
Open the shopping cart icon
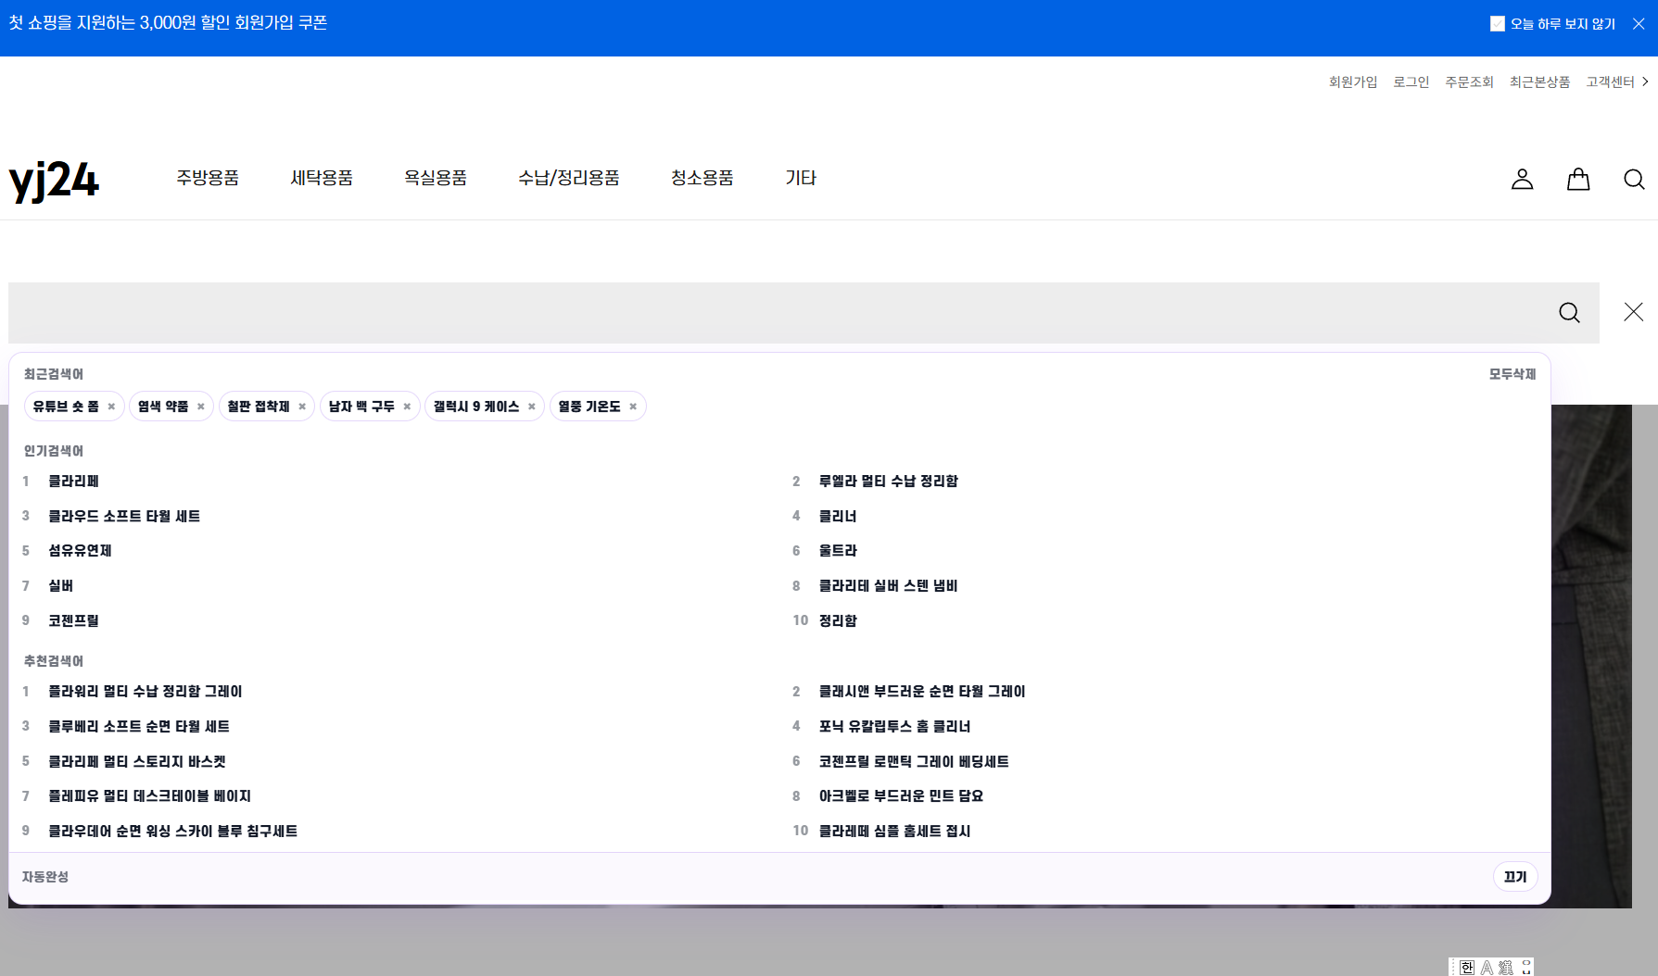tap(1577, 179)
